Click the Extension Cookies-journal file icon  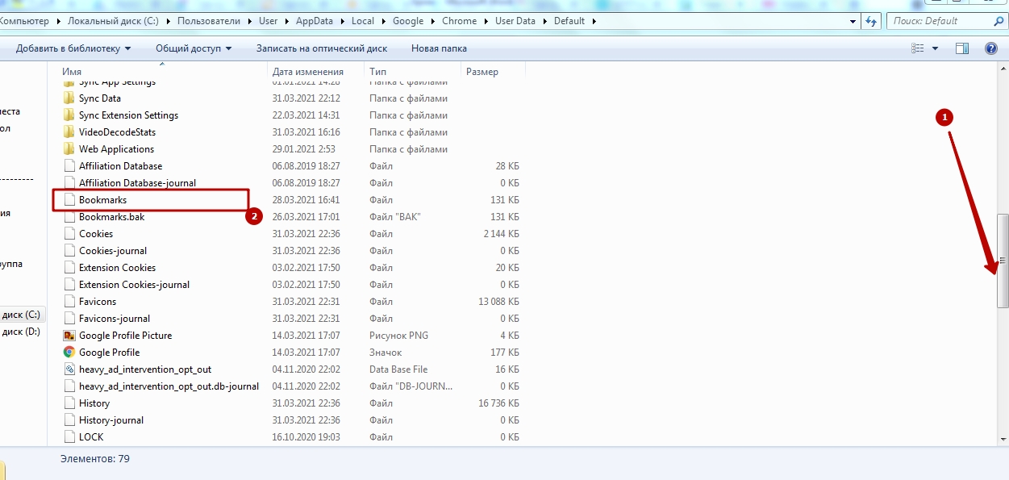click(69, 285)
